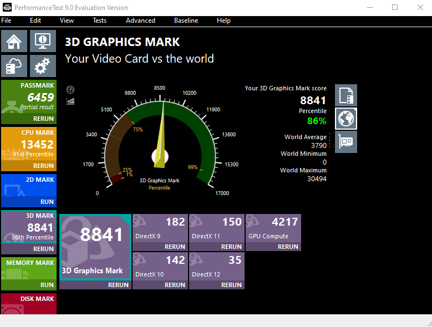The height and width of the screenshot is (327, 432).
Task: Open the Advanced menu
Action: click(x=140, y=21)
